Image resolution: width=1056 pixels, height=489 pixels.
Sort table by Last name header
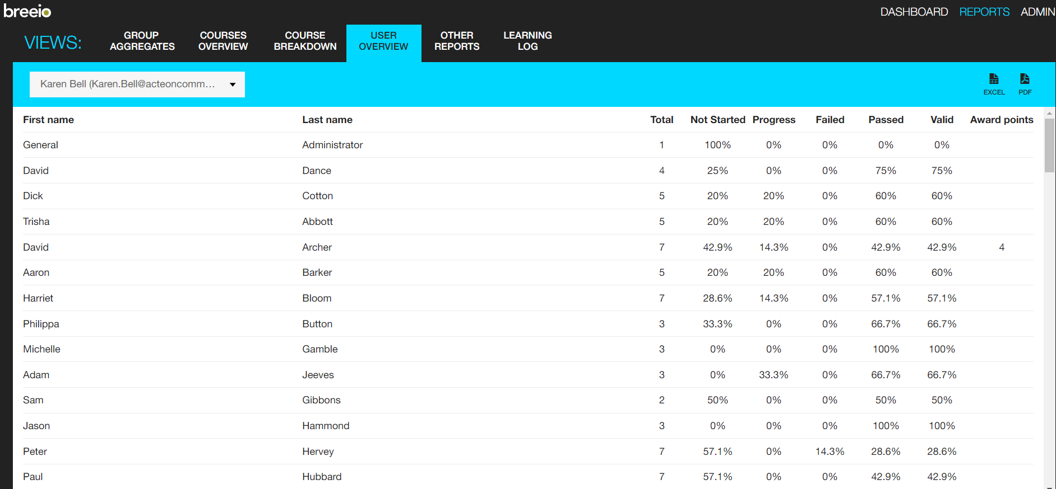[x=327, y=120]
